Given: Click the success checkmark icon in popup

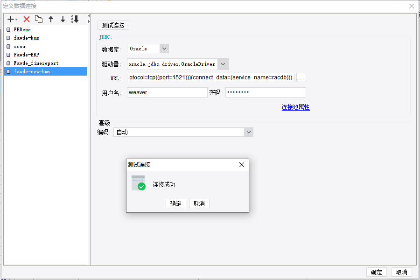Looking at the screenshot, I should click(141, 187).
